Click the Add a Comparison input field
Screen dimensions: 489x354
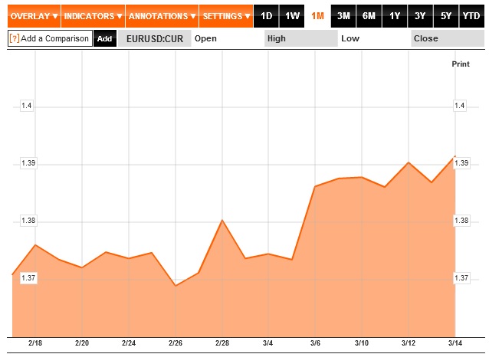click(54, 38)
